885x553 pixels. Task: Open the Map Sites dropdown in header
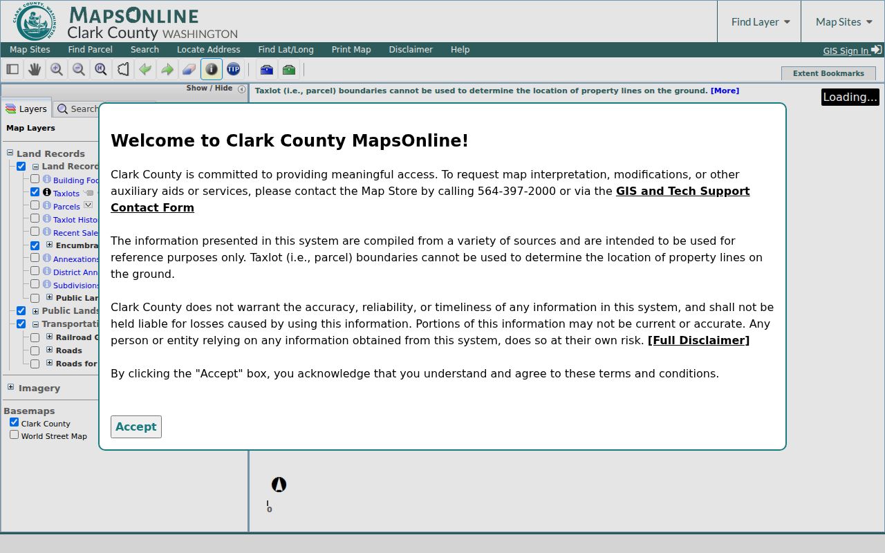(x=844, y=21)
